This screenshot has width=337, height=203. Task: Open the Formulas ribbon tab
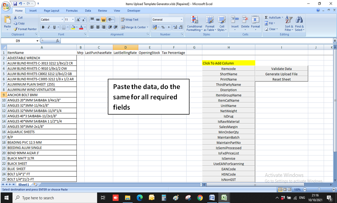coord(72,10)
